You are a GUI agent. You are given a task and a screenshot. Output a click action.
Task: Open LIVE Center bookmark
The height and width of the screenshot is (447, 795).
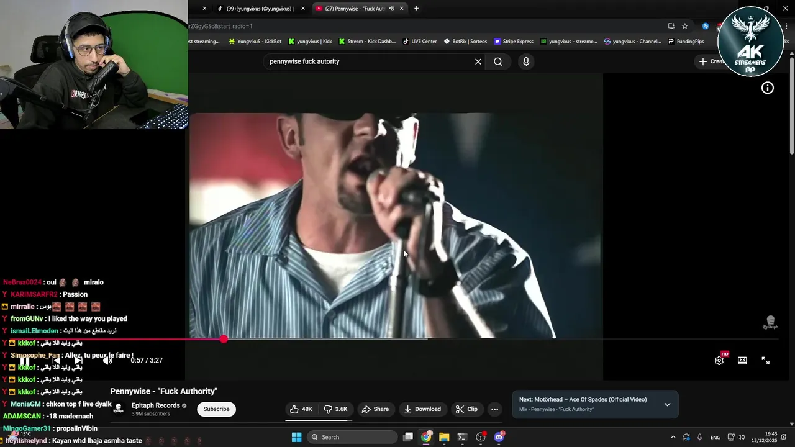pos(419,42)
